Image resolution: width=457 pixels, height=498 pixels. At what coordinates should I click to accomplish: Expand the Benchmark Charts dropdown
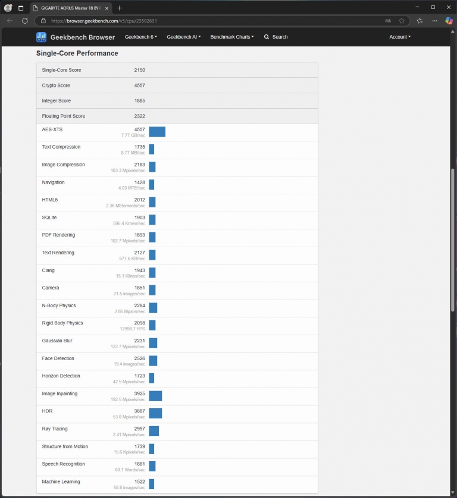point(232,37)
